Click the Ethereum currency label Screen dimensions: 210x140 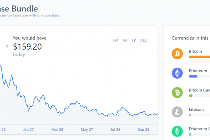[198, 71]
